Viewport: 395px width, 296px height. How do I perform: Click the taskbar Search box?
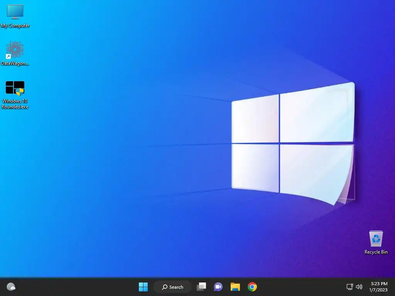(x=172, y=287)
